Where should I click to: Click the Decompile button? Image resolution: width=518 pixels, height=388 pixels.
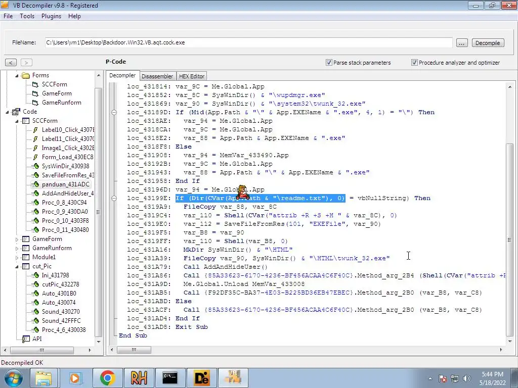[x=488, y=43]
